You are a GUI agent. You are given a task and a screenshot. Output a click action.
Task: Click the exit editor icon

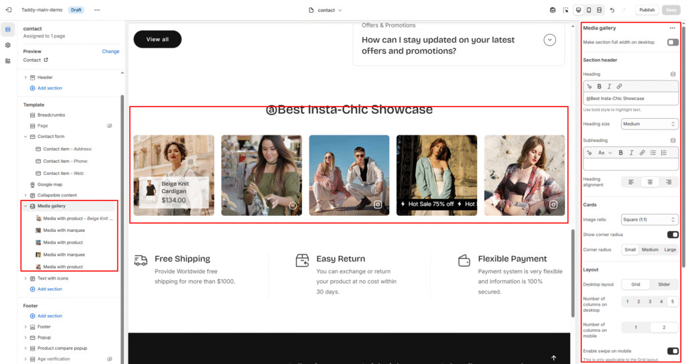click(x=8, y=10)
